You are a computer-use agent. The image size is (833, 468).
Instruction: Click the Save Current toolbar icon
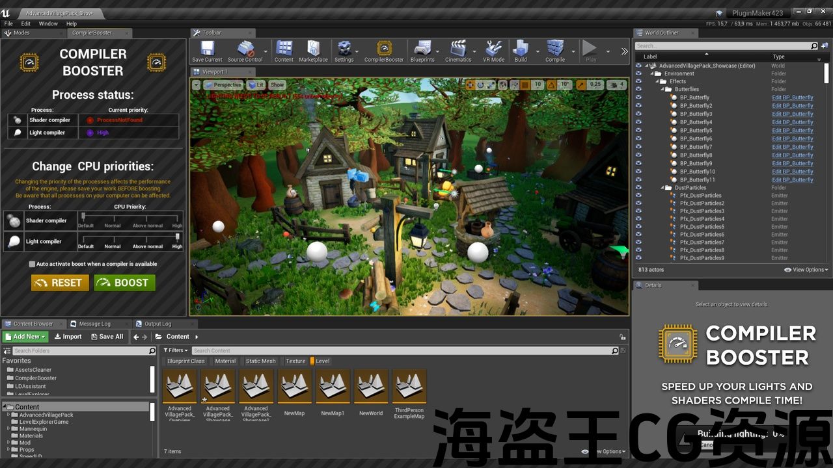coord(207,49)
